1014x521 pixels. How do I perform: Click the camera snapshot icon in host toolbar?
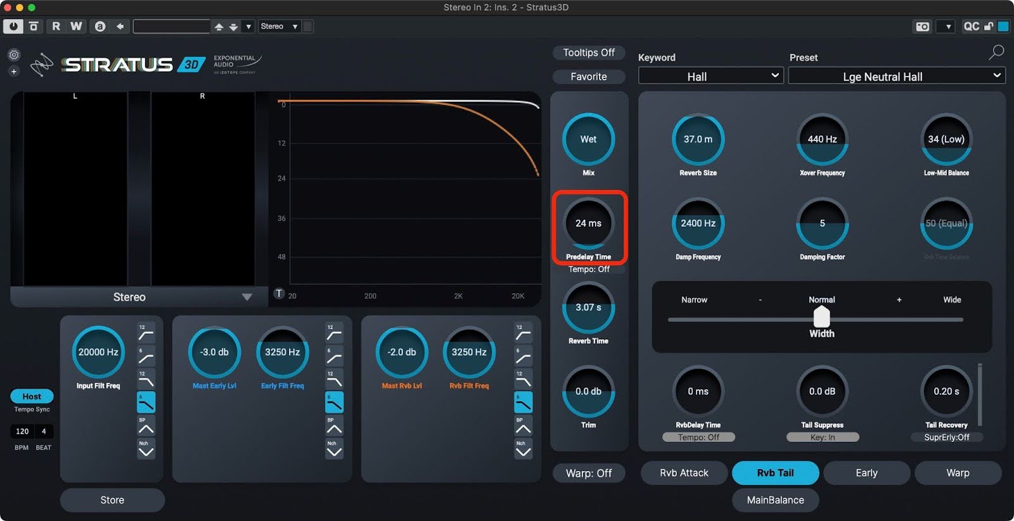923,27
